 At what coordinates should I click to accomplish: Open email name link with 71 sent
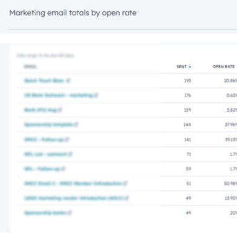tap(45, 154)
